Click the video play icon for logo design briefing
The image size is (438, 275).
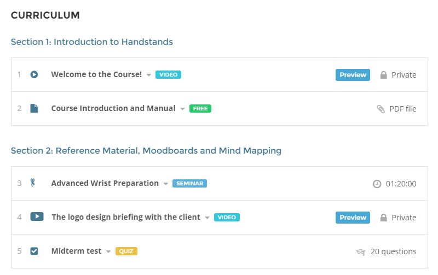(37, 217)
